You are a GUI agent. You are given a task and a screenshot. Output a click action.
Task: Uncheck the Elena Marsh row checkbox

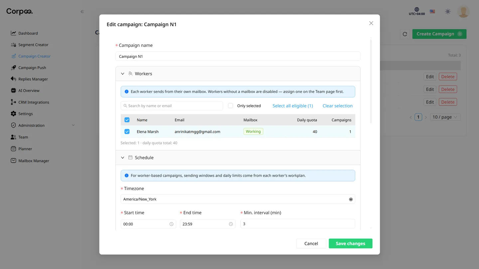[x=127, y=132]
